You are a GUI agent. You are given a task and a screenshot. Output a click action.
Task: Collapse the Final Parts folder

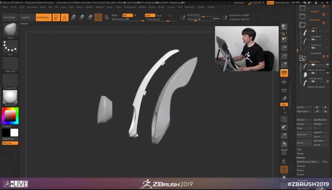click(x=302, y=58)
